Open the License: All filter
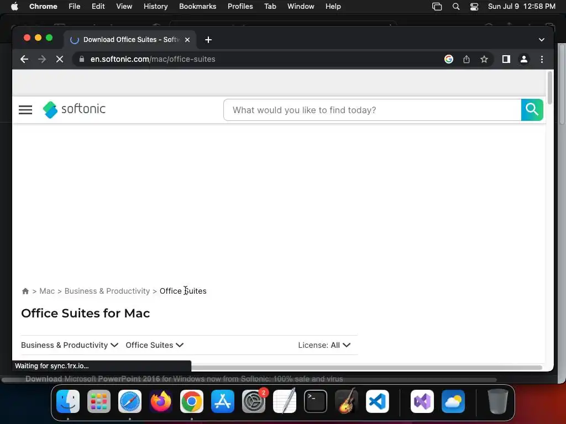 click(x=324, y=345)
